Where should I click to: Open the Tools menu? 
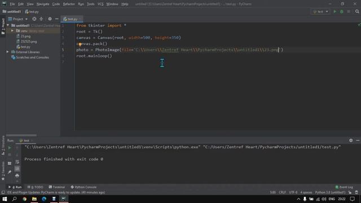point(90,4)
